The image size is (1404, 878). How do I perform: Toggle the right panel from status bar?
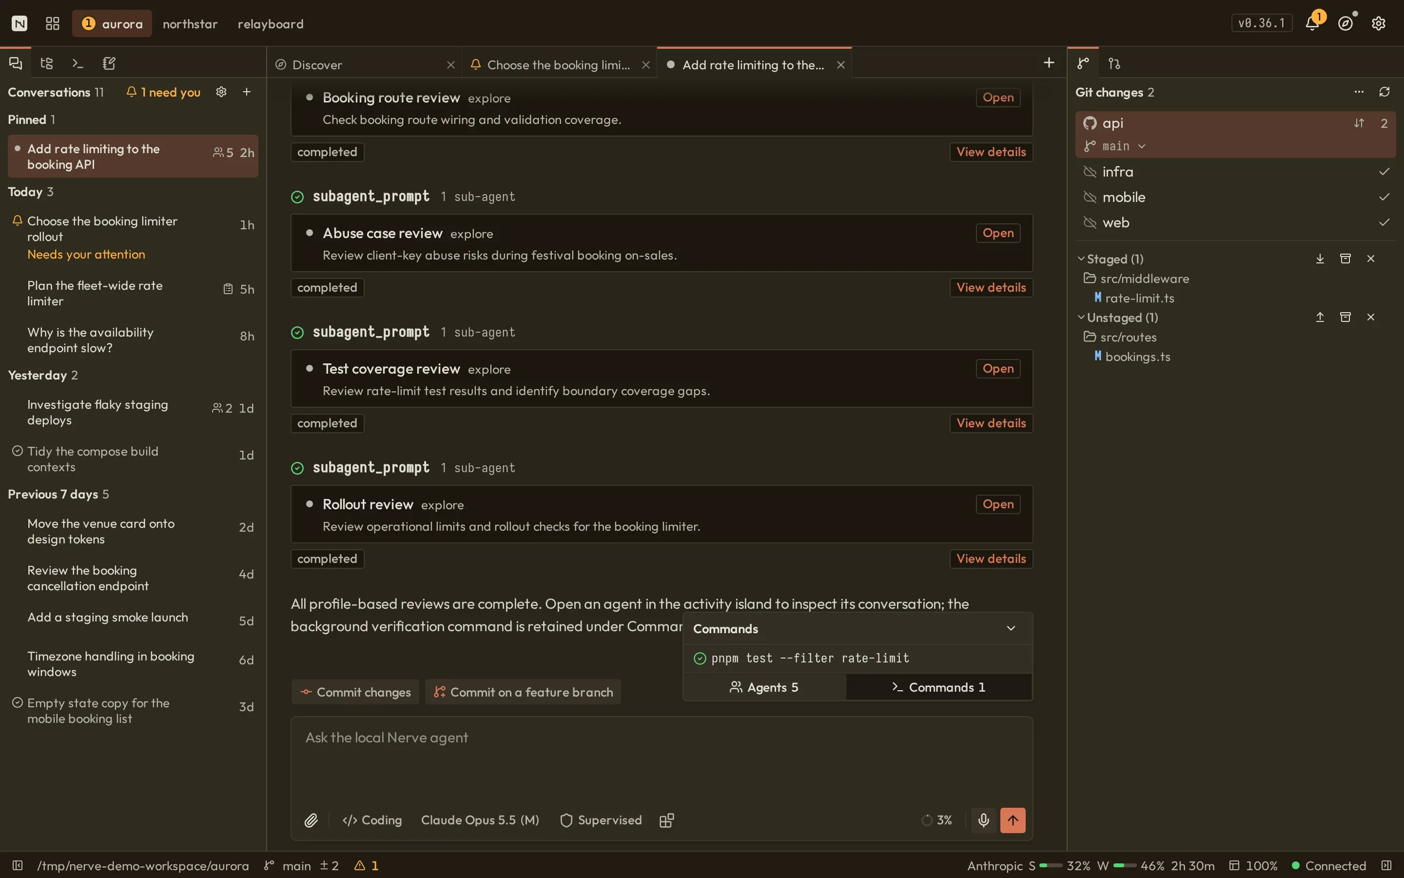point(1386,865)
